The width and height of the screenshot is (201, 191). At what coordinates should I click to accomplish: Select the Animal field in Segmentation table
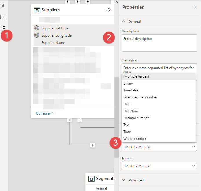pos(101,188)
